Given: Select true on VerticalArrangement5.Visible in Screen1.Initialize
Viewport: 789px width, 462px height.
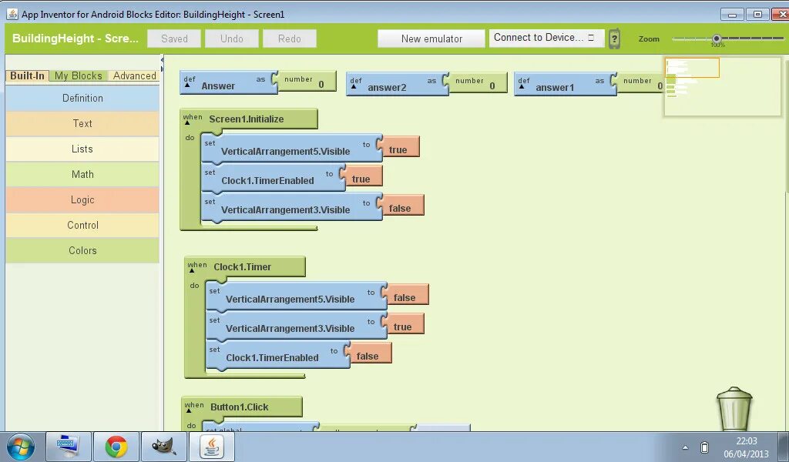Looking at the screenshot, I should [x=401, y=147].
